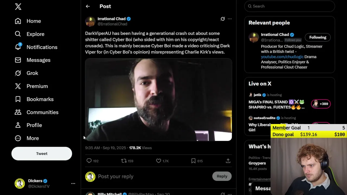Open the Notifications bell
Screen dimensions: 347x195
coord(18,47)
